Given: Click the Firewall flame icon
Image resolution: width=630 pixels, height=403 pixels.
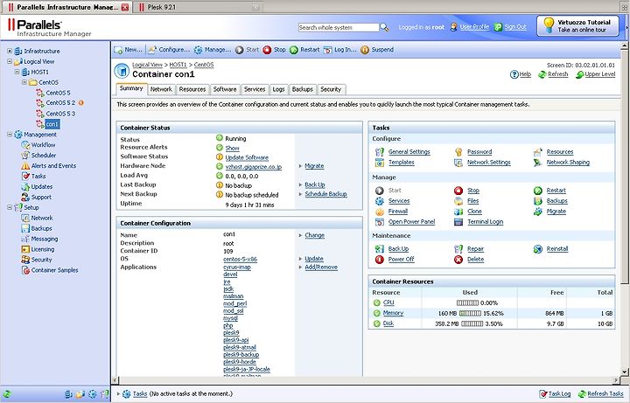Looking at the screenshot, I should pyautogui.click(x=379, y=212).
